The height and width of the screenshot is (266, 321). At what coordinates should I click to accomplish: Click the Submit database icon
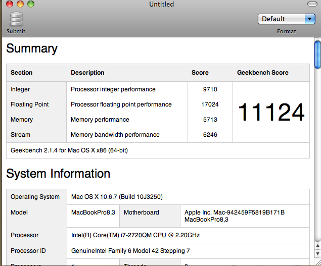pos(16,19)
